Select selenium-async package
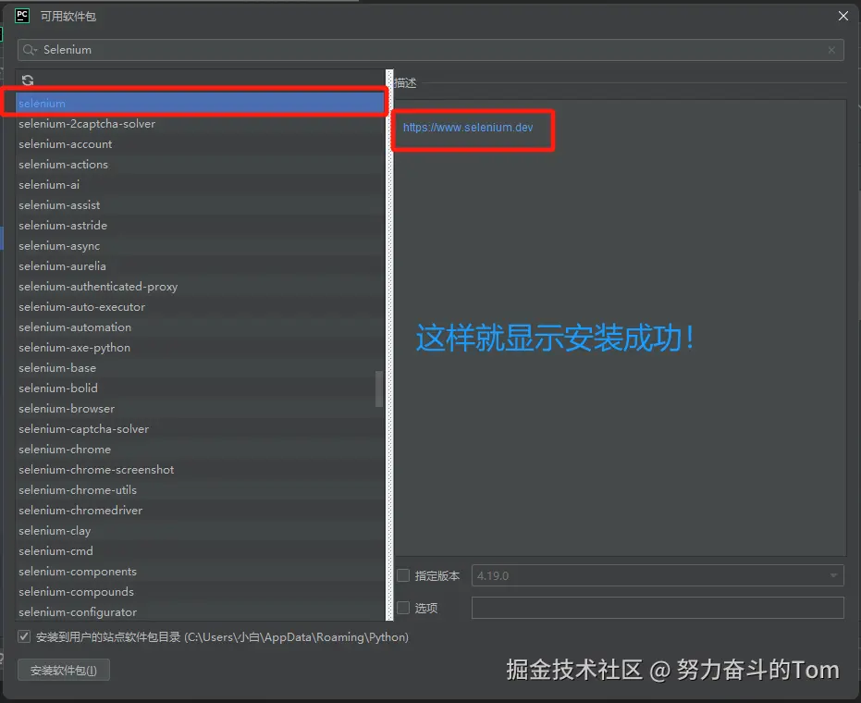Image resolution: width=861 pixels, height=703 pixels. click(200, 245)
